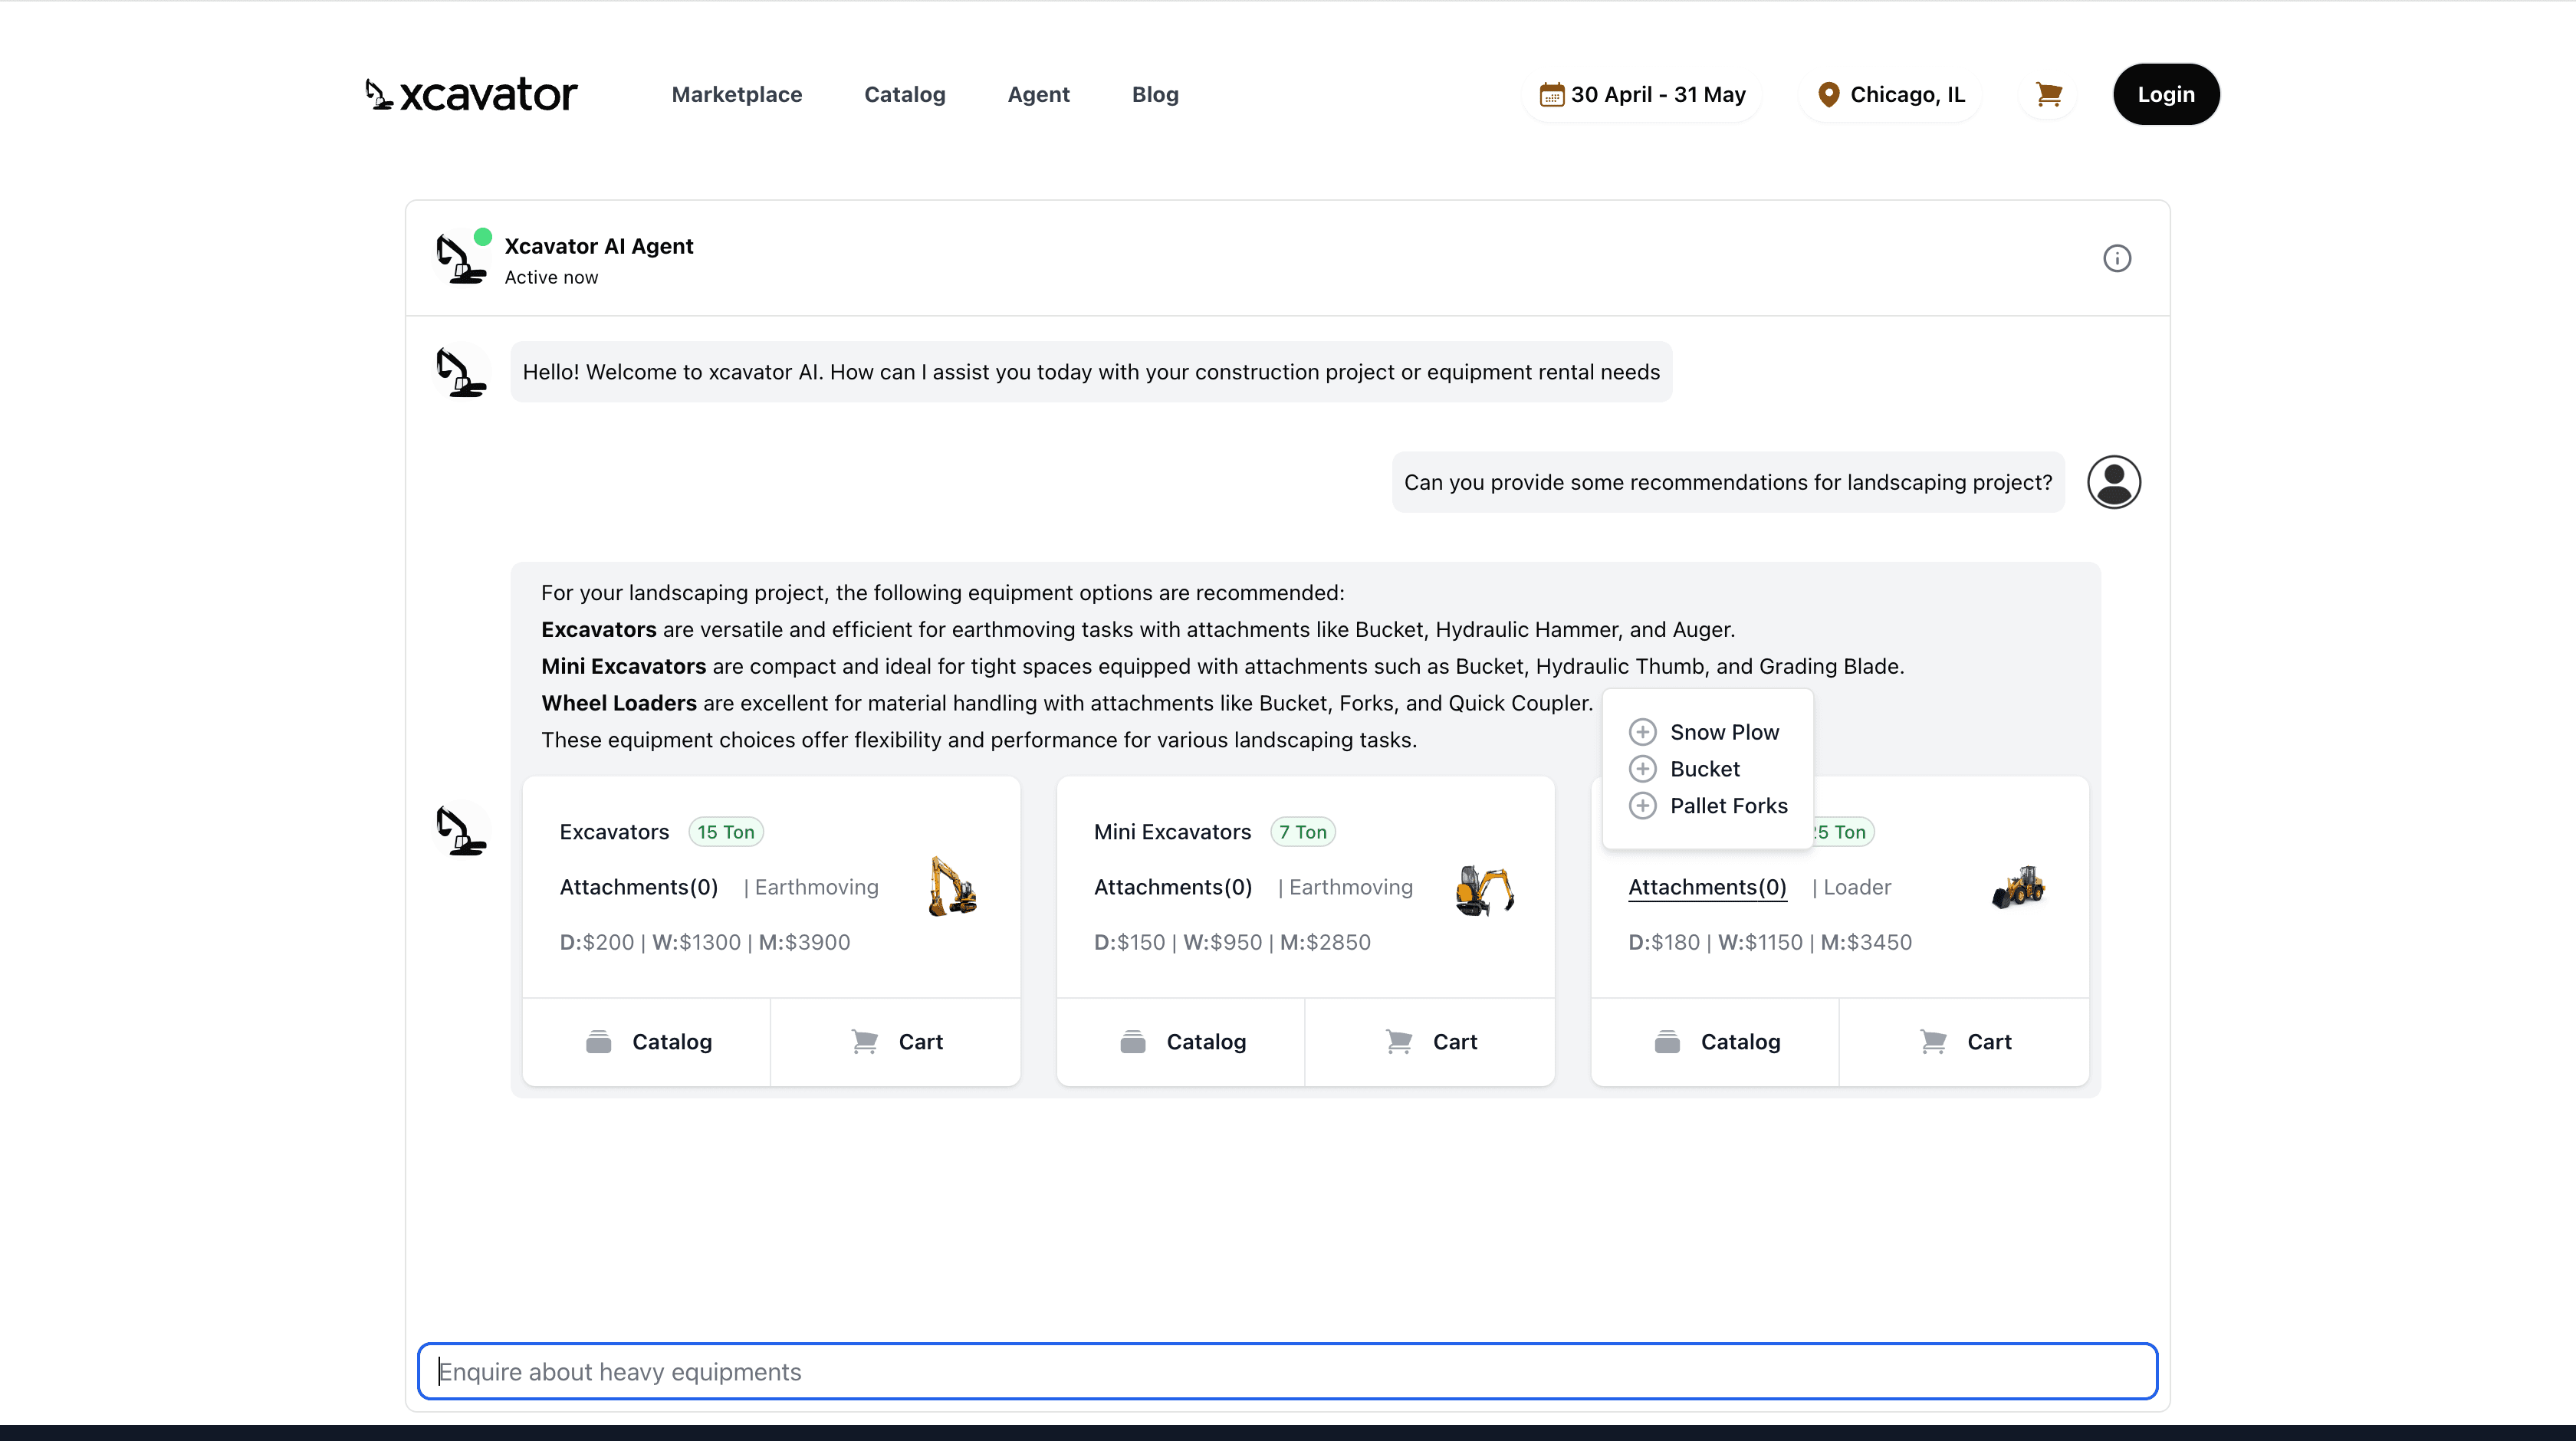This screenshot has width=2576, height=1441.
Task: Click the calendar icon for rental dates
Action: [x=1551, y=94]
